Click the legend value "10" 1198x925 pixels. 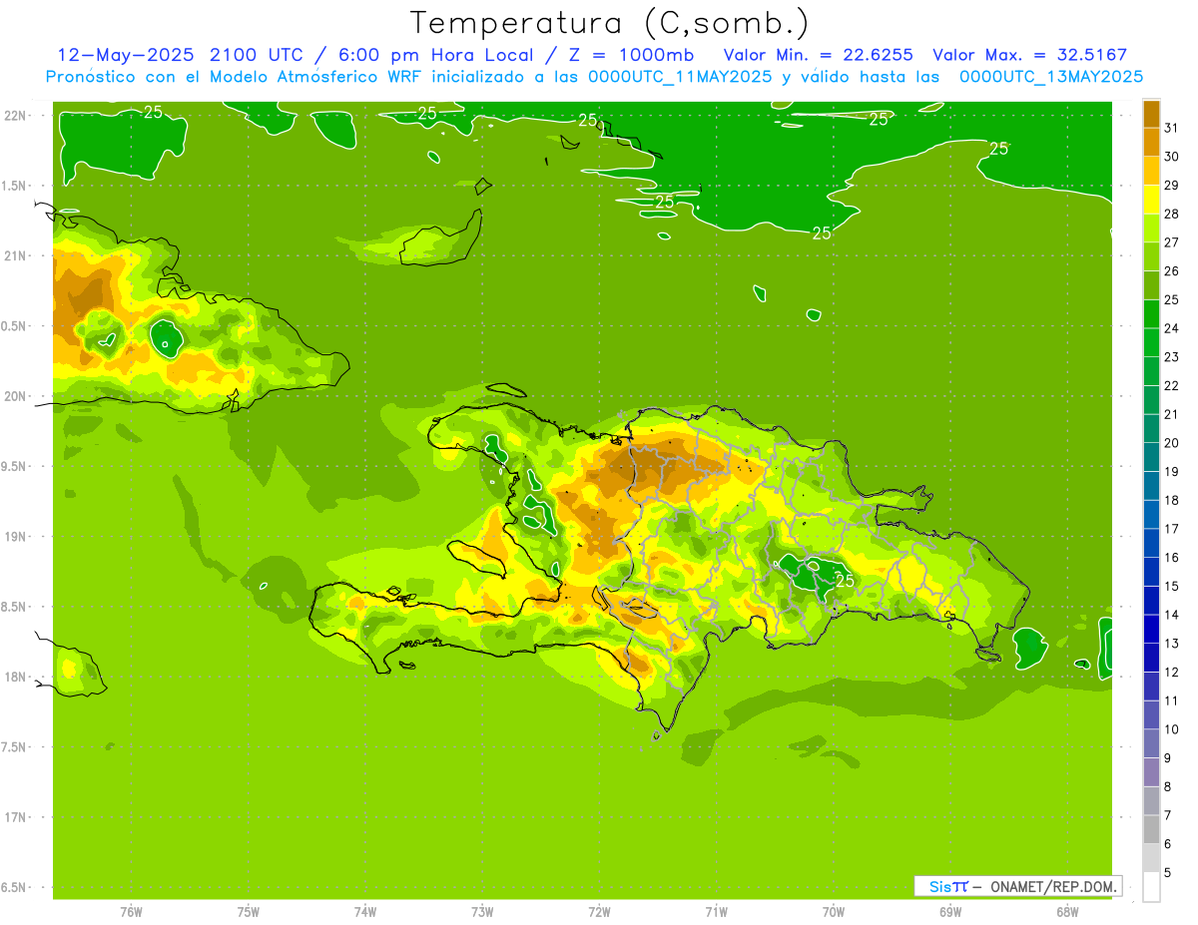pos(1171,729)
